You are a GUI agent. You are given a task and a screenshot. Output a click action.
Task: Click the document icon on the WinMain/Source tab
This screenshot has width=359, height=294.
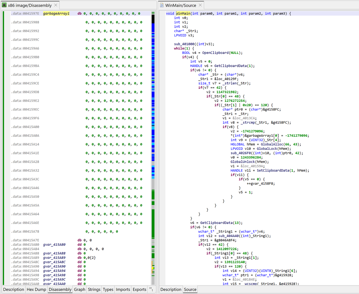pos(162,5)
